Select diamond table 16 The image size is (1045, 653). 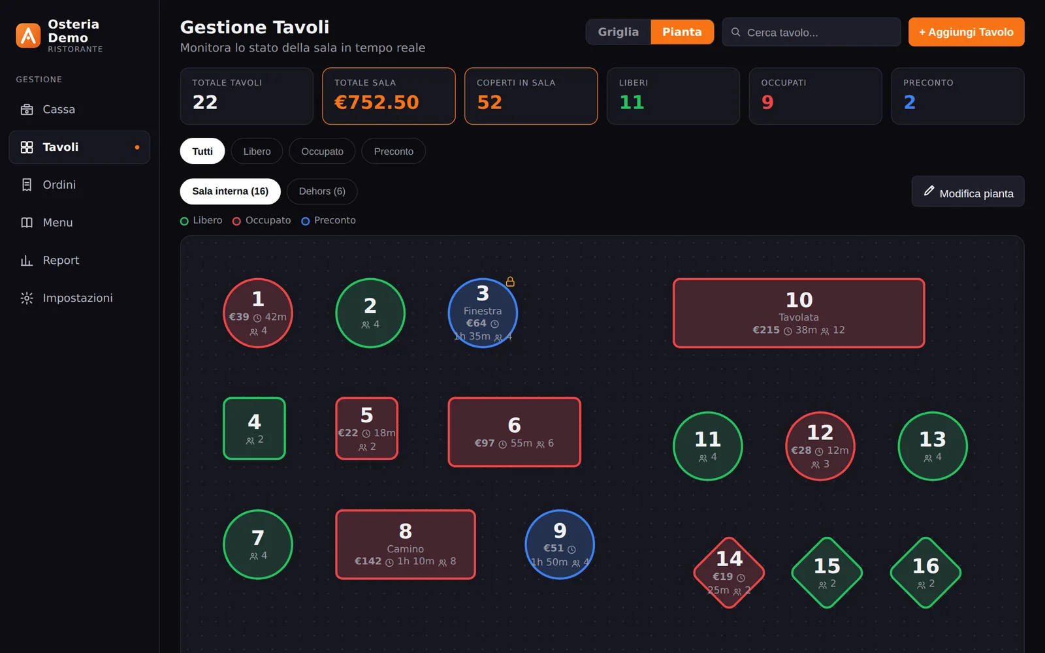click(x=925, y=573)
